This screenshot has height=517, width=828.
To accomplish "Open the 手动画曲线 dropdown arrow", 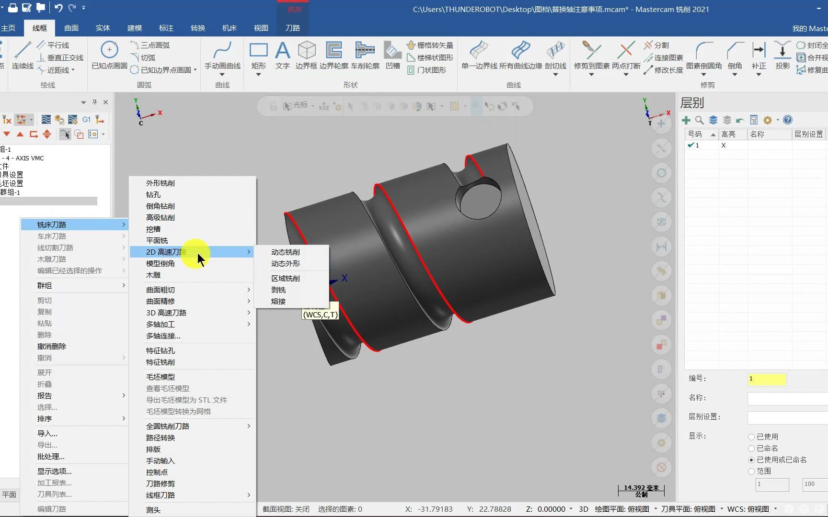I will pyautogui.click(x=222, y=75).
